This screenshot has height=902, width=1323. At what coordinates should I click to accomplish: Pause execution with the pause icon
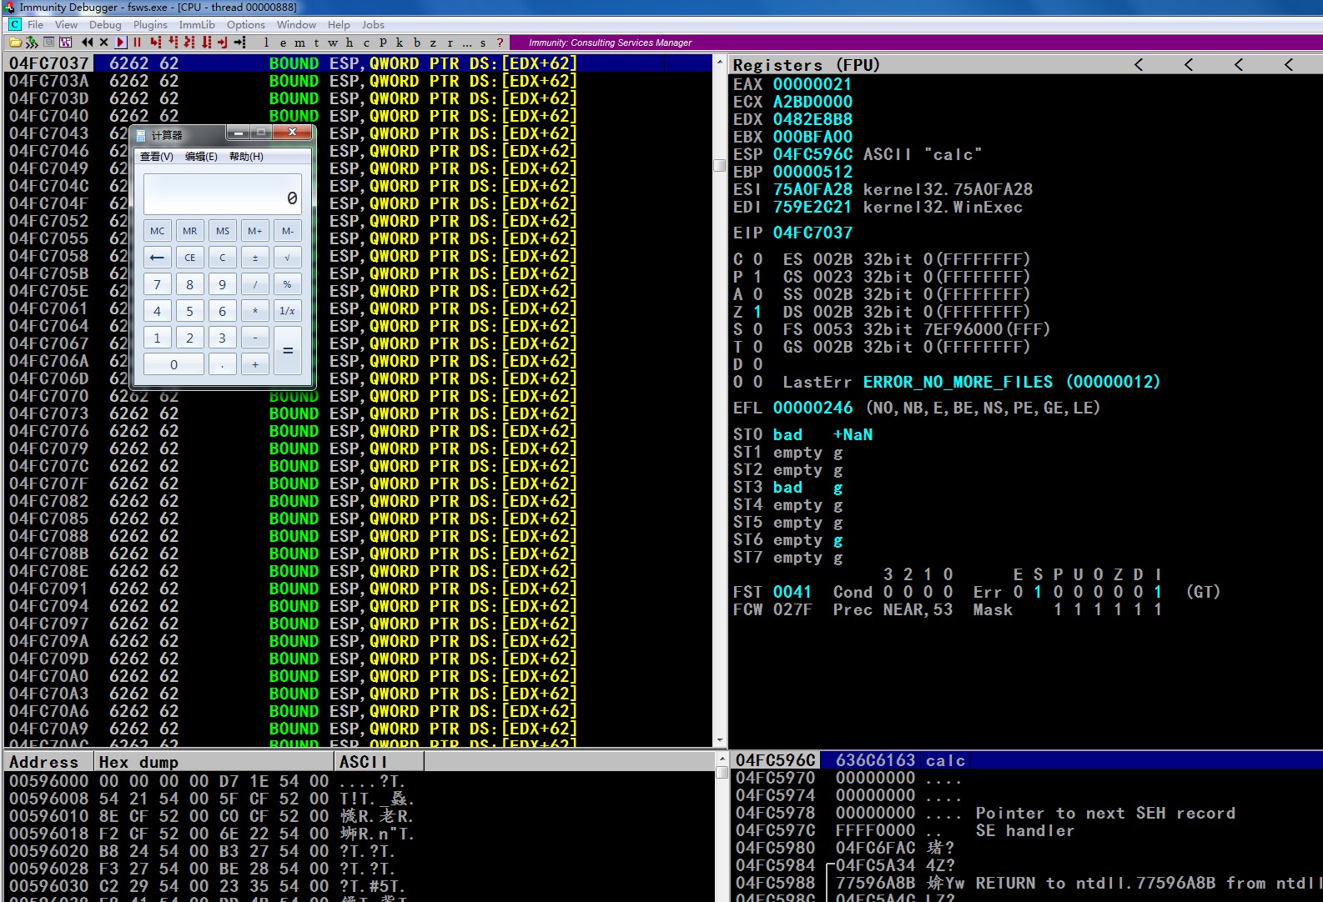coord(137,43)
